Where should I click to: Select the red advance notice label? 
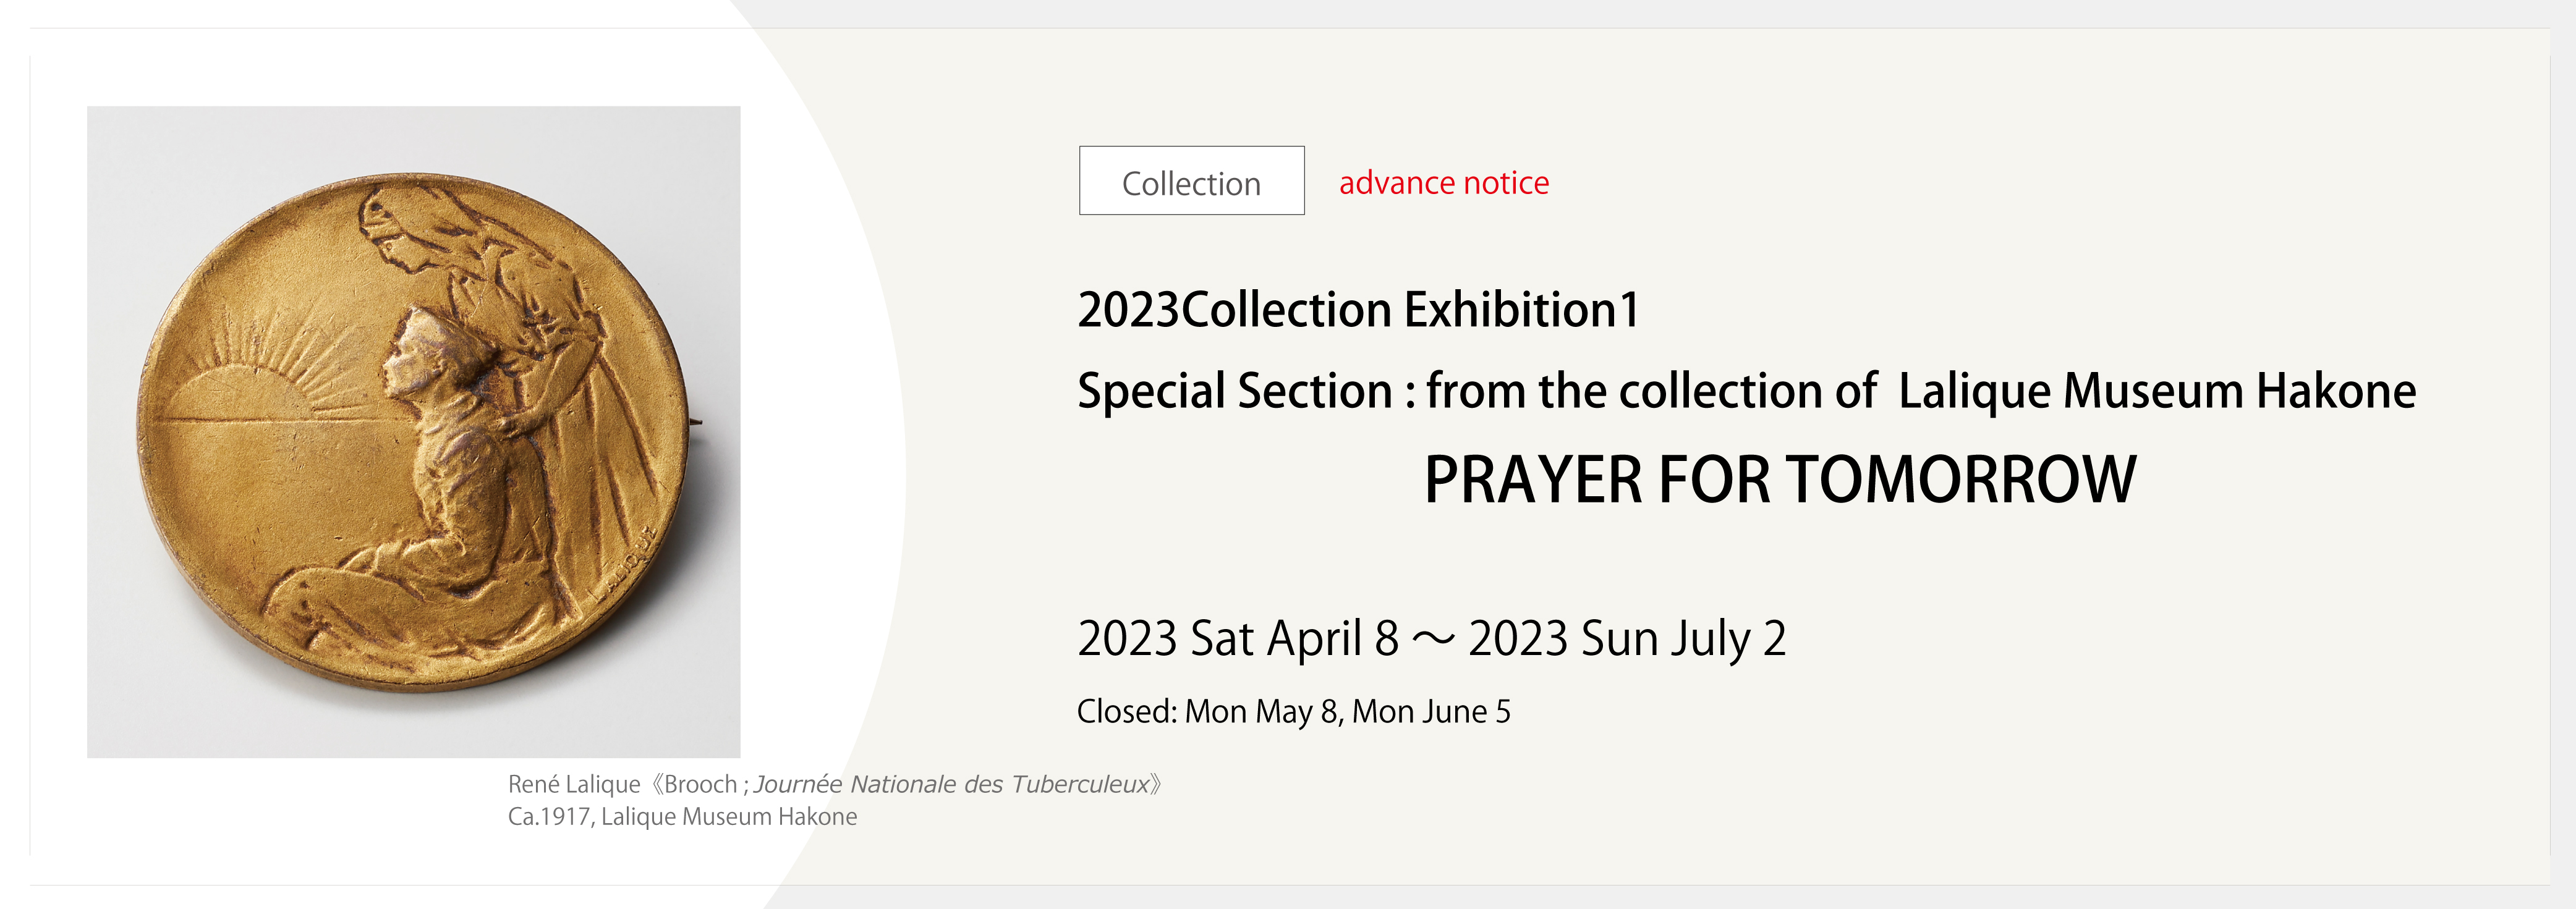tap(1443, 183)
